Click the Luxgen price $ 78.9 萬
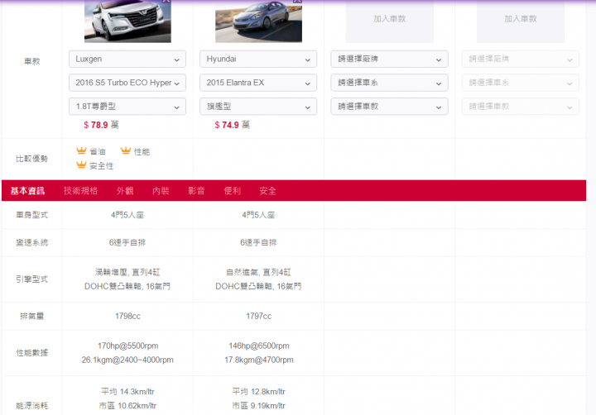Viewport: 596px width, 415px height. coord(101,125)
